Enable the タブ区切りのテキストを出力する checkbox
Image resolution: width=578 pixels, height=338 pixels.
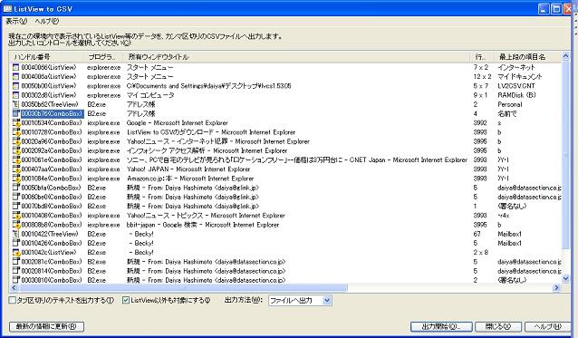click(12, 300)
